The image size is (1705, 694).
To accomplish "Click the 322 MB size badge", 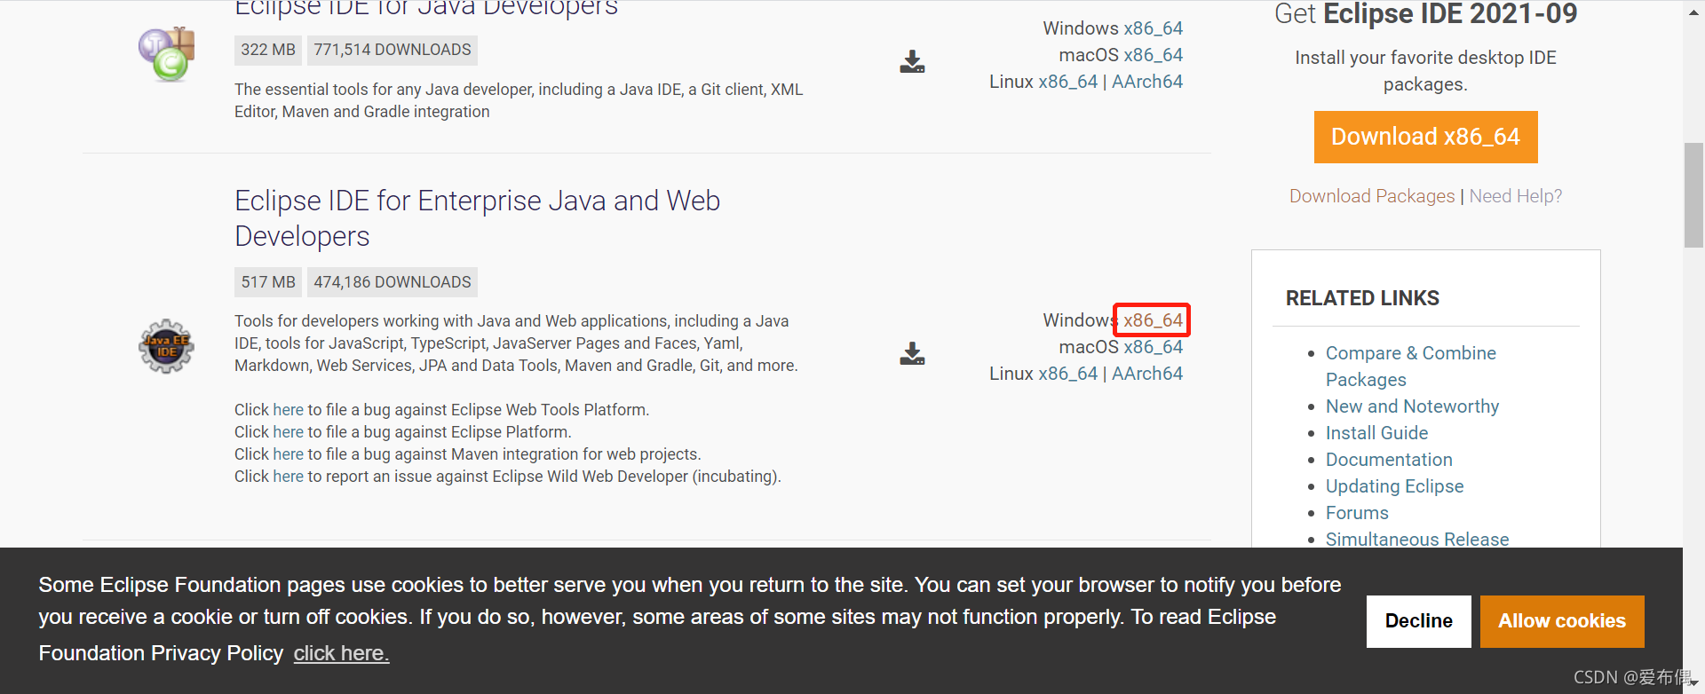I will pos(268,50).
